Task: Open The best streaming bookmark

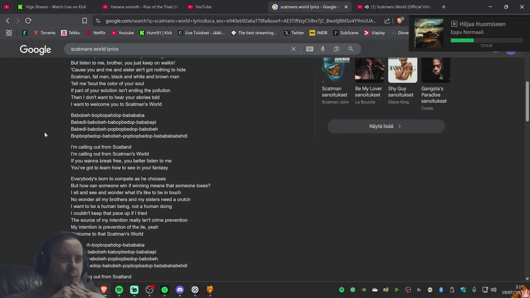Action: pyautogui.click(x=254, y=33)
